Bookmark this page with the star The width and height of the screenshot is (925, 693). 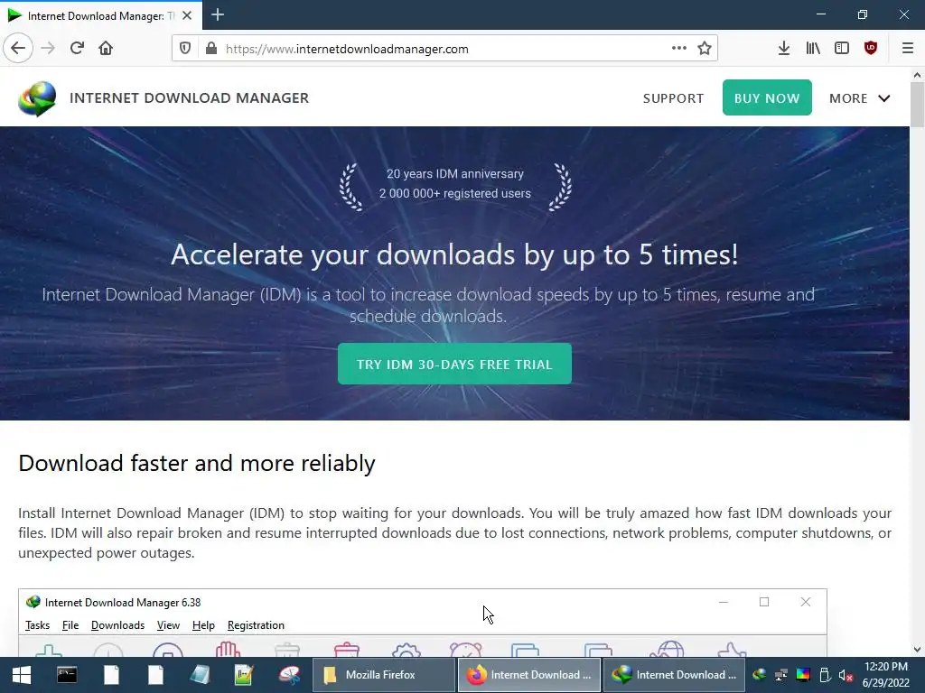705,49
